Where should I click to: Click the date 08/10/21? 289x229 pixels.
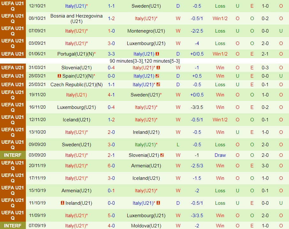pos(37,18)
